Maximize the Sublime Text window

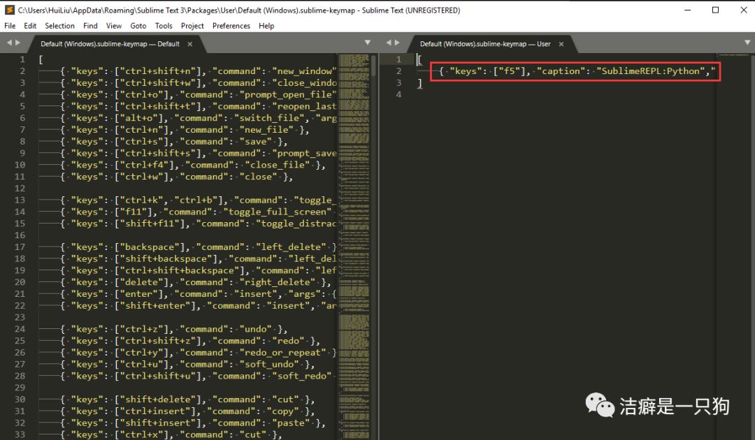pos(716,10)
